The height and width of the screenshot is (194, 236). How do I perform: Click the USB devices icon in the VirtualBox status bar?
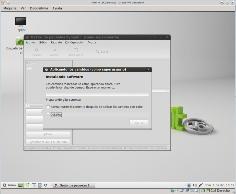click(x=182, y=190)
